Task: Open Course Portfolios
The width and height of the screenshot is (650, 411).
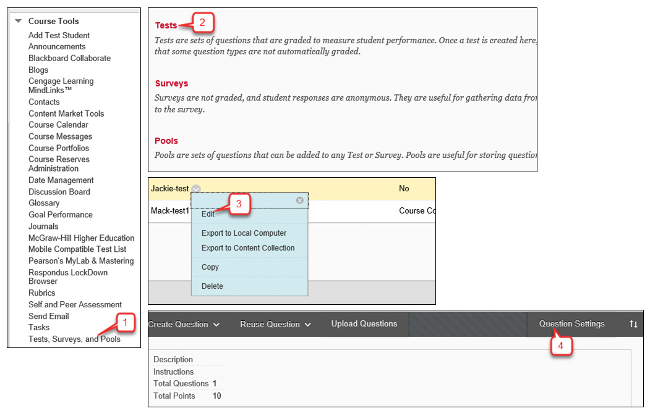Action: point(59,148)
